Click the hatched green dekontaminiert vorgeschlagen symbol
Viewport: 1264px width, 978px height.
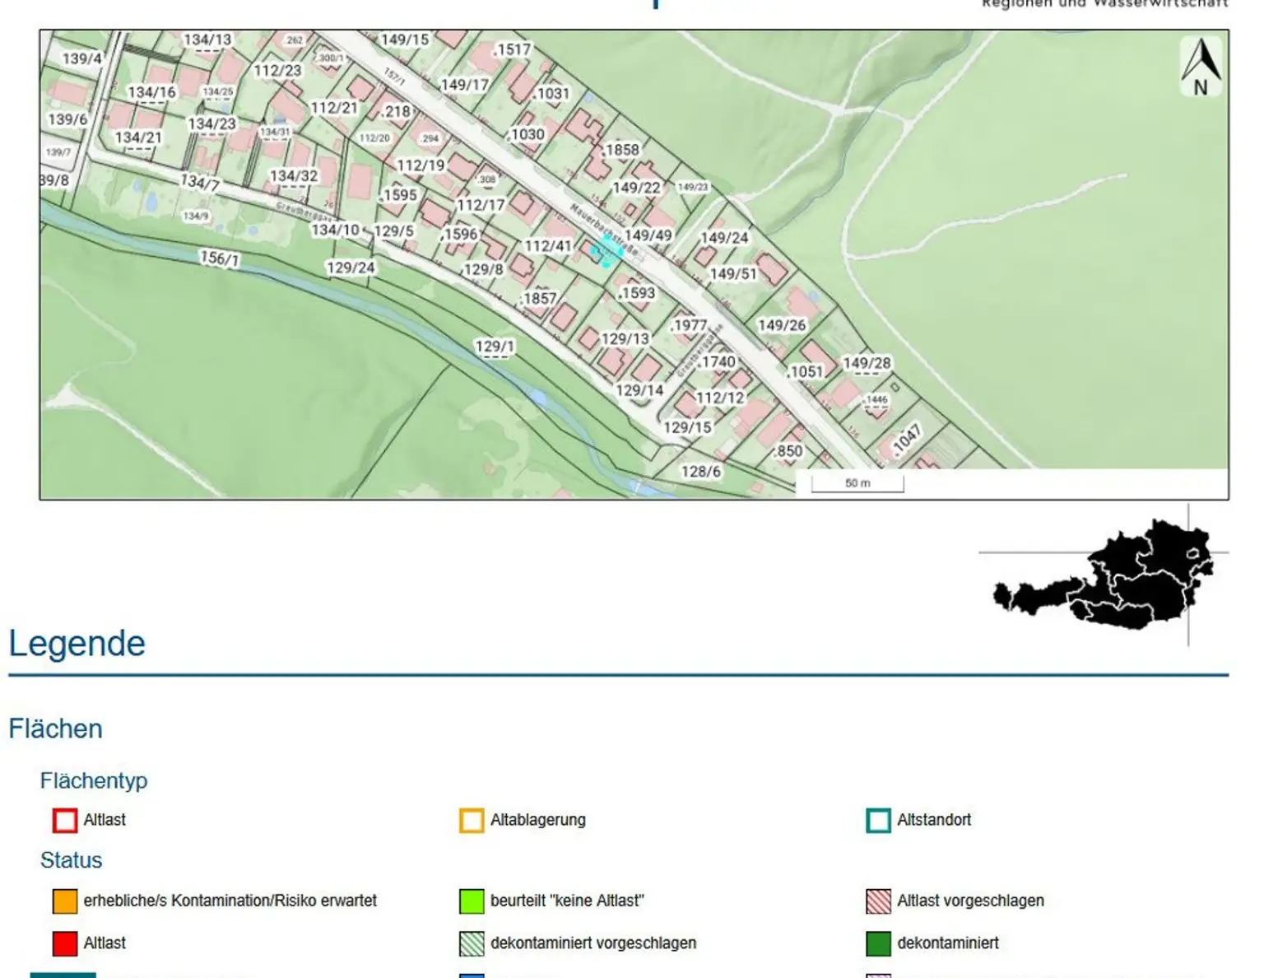point(472,943)
